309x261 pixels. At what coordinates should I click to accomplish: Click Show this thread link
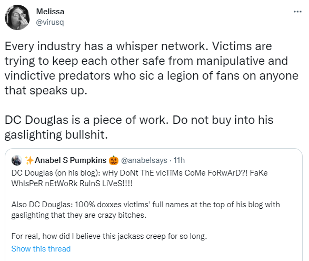click(x=41, y=249)
